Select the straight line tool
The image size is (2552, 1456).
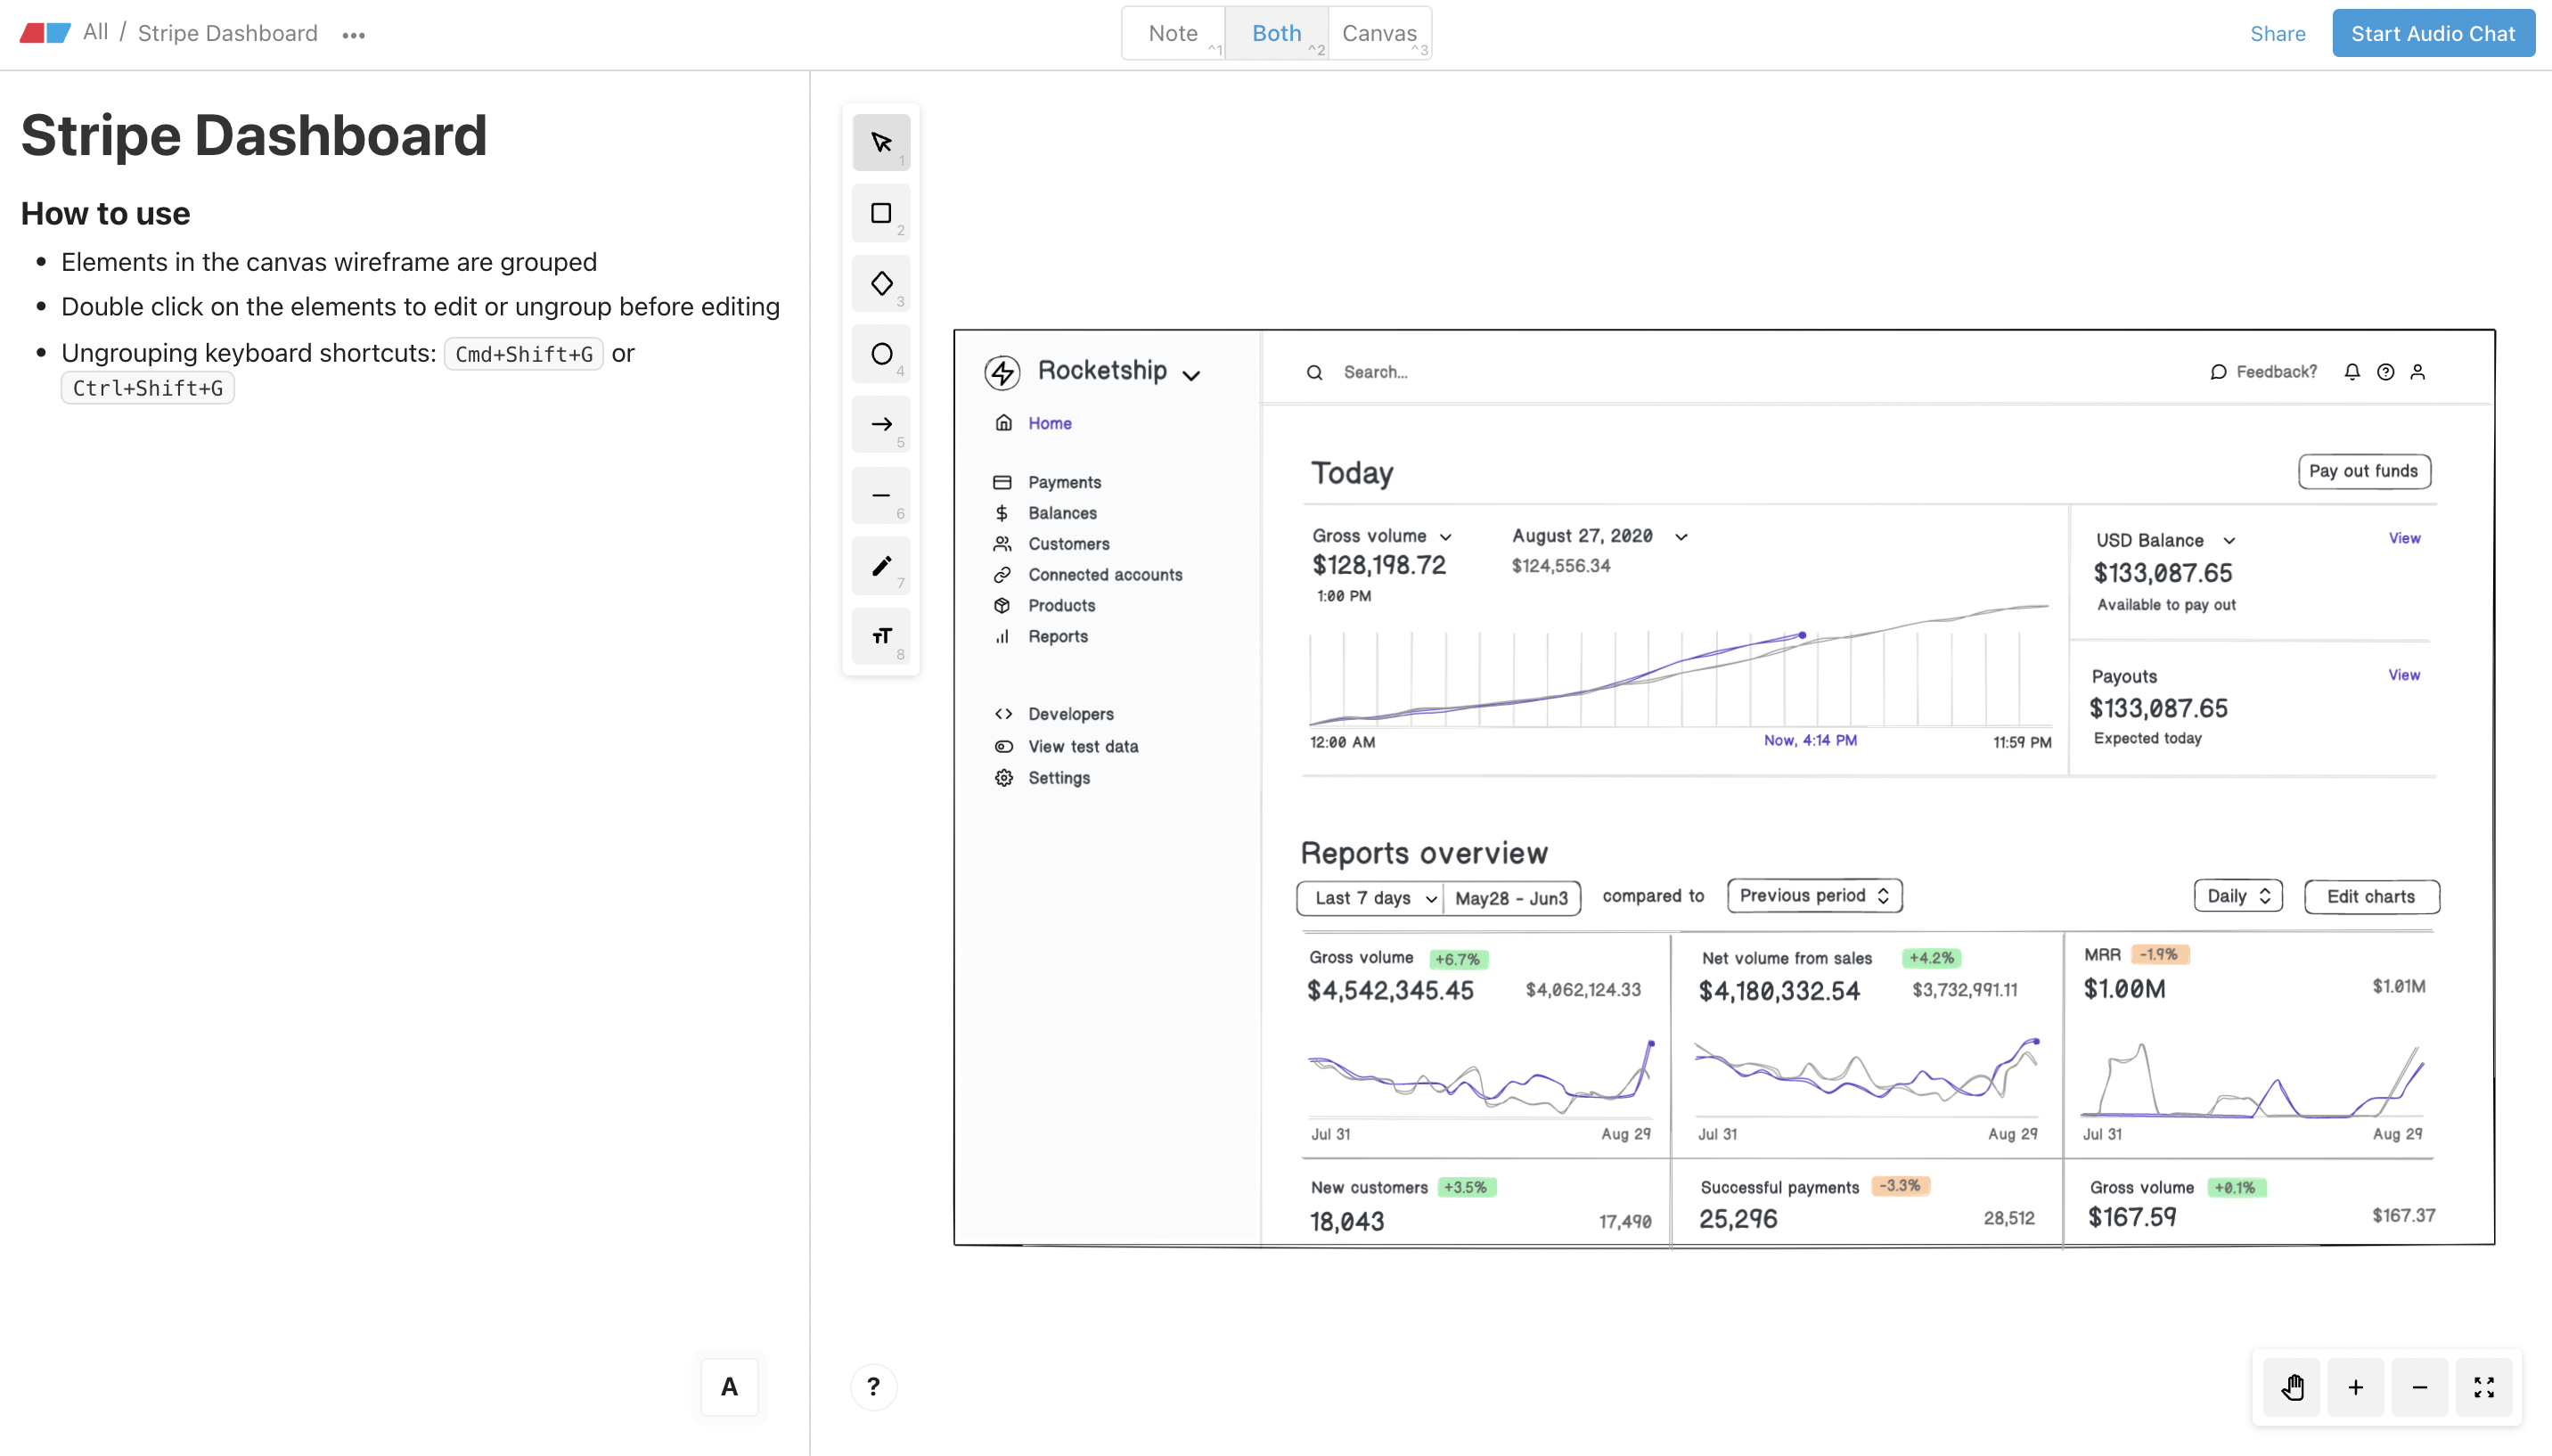(x=881, y=495)
